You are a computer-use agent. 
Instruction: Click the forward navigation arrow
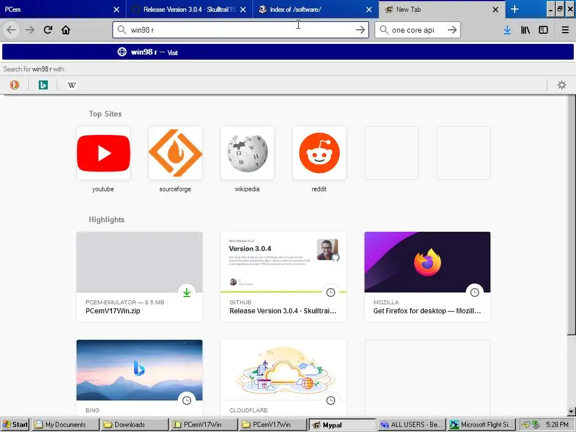[30, 30]
